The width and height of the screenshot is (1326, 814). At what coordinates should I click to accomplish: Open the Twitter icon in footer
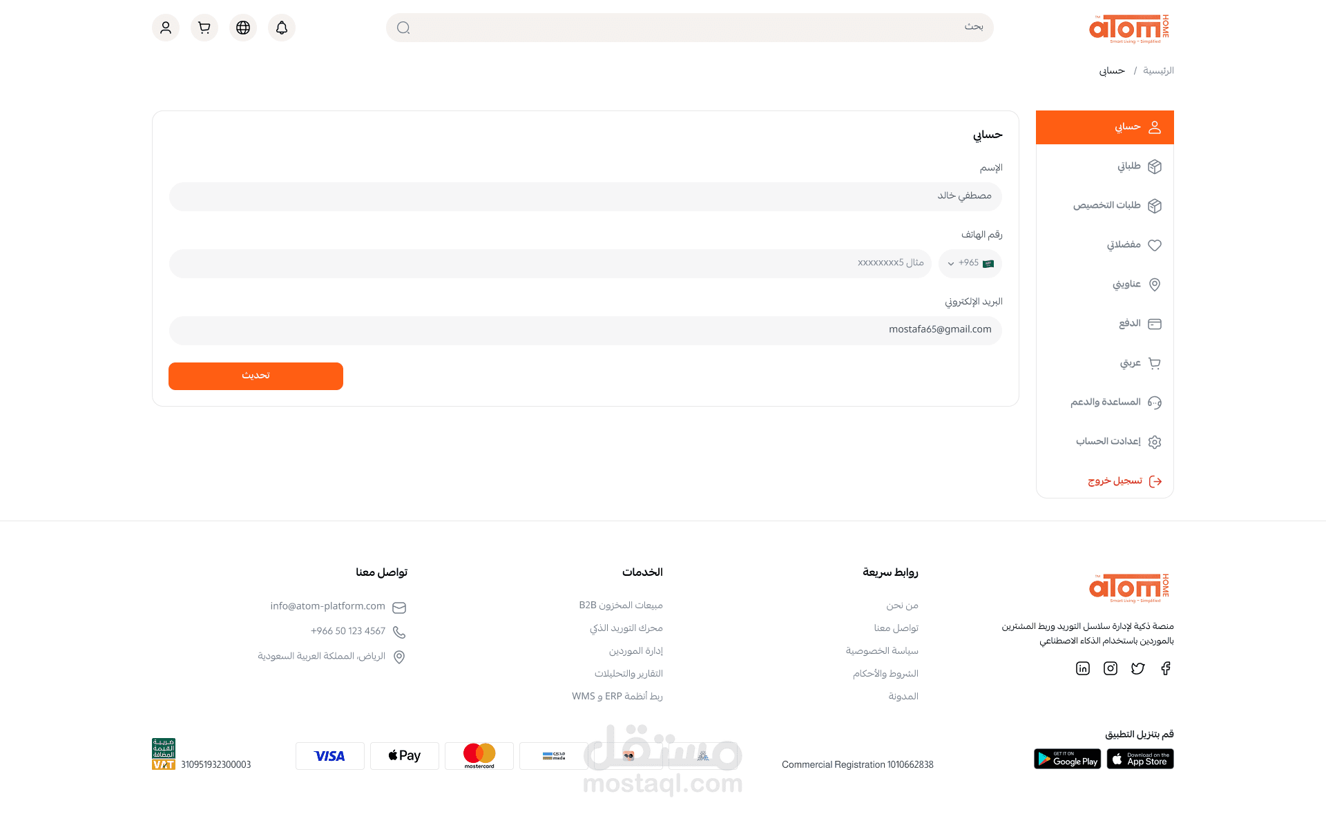1137,668
